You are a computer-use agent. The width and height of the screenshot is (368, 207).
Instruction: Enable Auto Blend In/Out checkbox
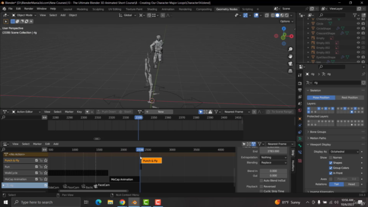pos(262,181)
